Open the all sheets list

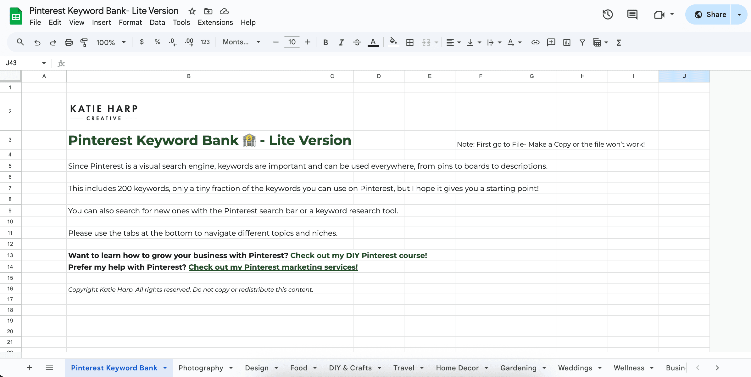tap(49, 368)
